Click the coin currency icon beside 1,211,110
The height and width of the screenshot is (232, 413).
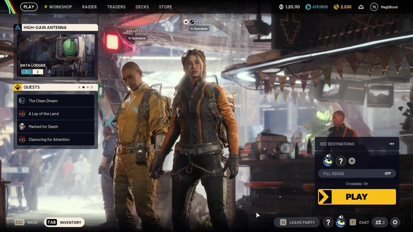tap(281, 7)
